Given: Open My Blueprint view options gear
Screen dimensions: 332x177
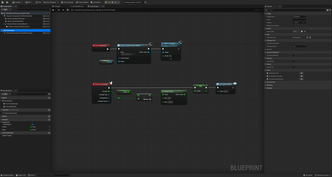Looking at the screenshot, I should point(49,94).
